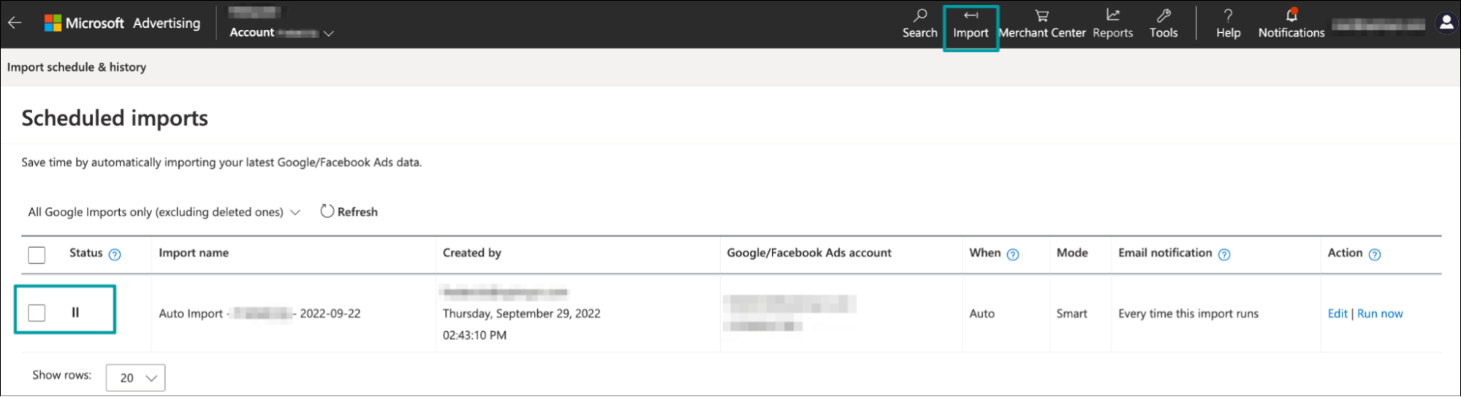Select the Auto Import row checkbox
This screenshot has height=397, width=1461.
[37, 313]
